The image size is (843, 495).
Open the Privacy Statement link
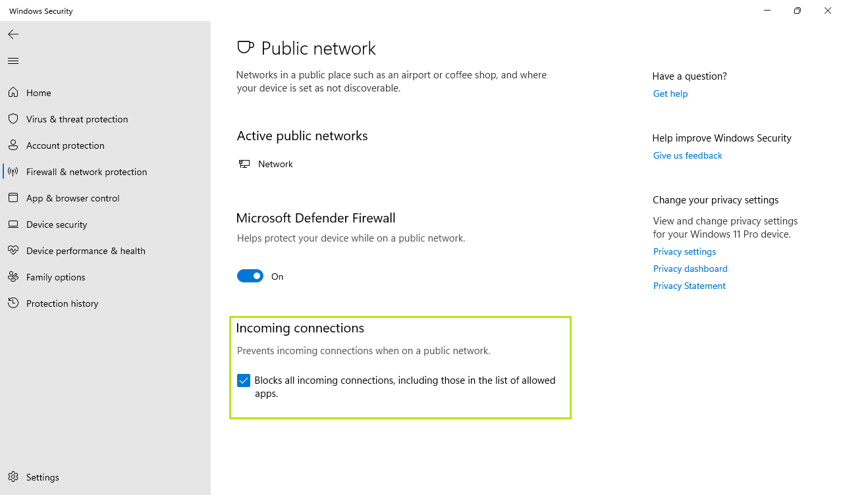point(690,286)
